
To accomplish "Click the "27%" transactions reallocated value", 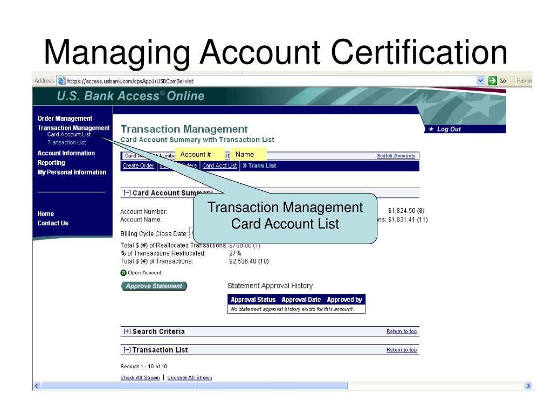I will (235, 253).
